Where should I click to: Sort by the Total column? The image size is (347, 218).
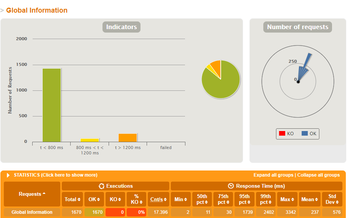pos(73,200)
